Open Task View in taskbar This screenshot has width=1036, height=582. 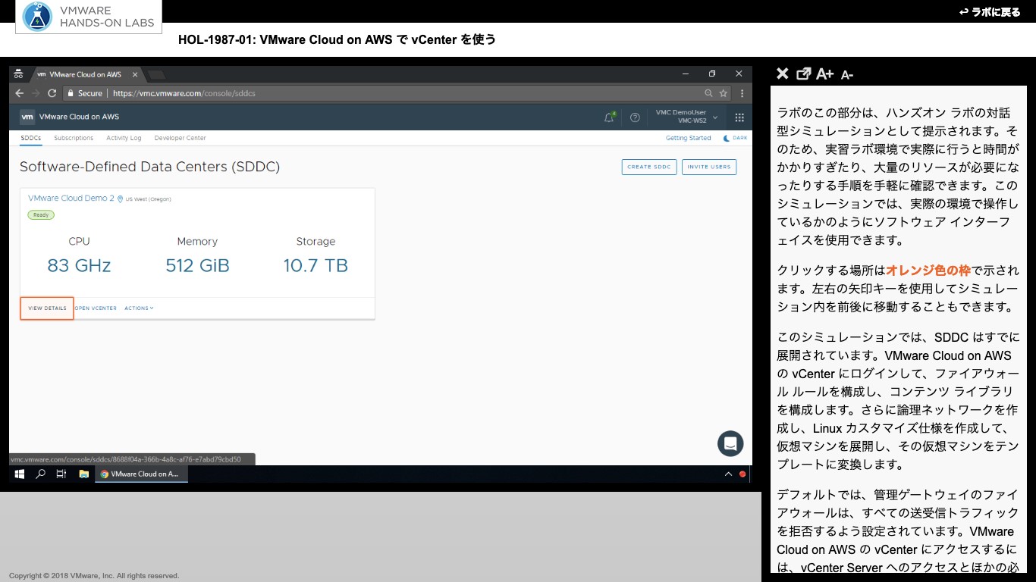pyautogui.click(x=61, y=474)
